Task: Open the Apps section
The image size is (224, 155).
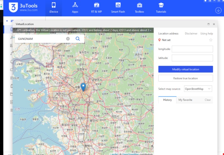Action: tap(75, 8)
